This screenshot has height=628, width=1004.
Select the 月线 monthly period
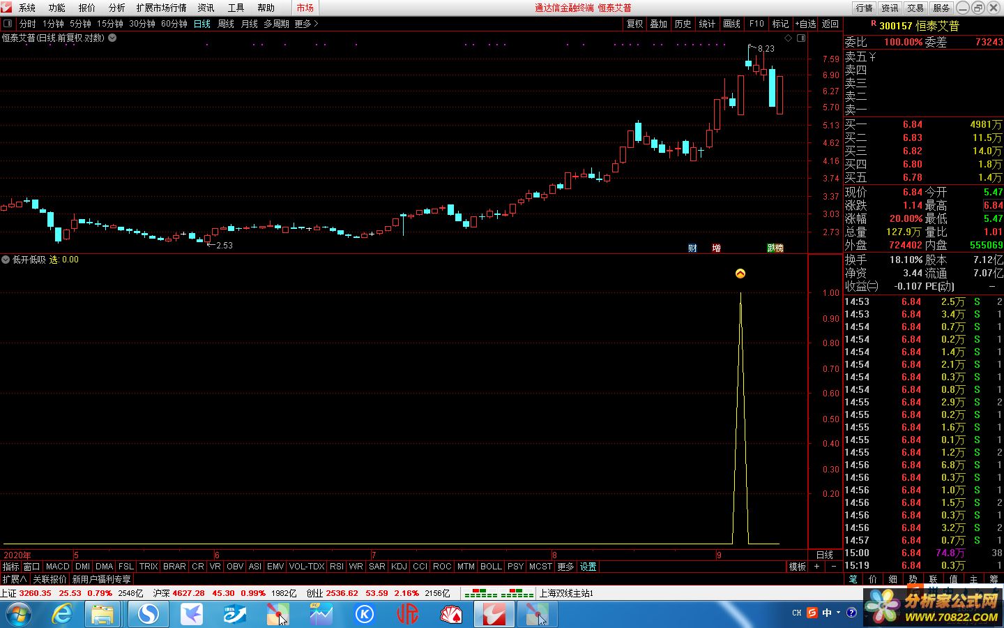pos(249,24)
